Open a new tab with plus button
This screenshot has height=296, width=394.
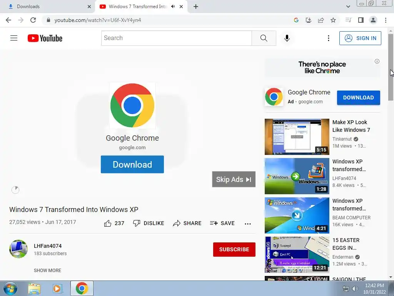[x=196, y=7]
